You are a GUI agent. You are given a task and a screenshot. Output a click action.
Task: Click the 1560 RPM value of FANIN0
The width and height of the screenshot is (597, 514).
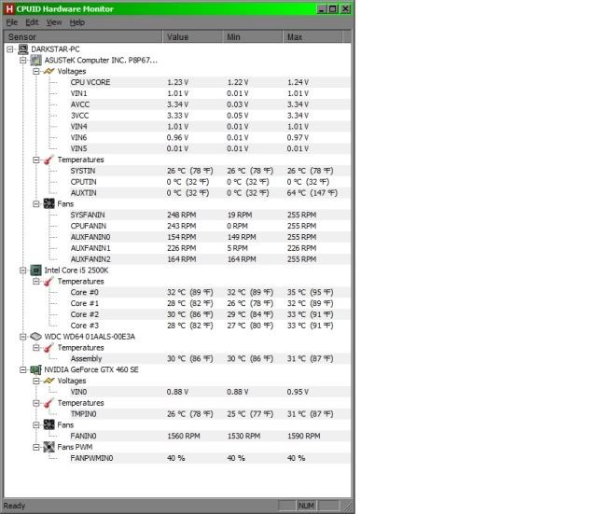tap(184, 436)
